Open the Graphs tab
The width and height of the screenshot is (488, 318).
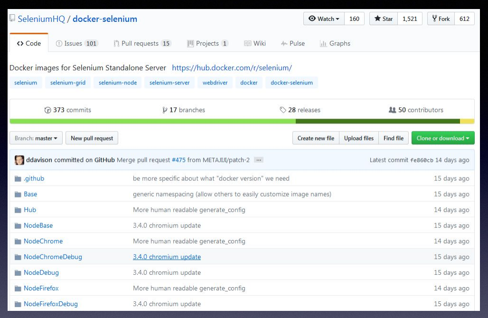click(335, 43)
